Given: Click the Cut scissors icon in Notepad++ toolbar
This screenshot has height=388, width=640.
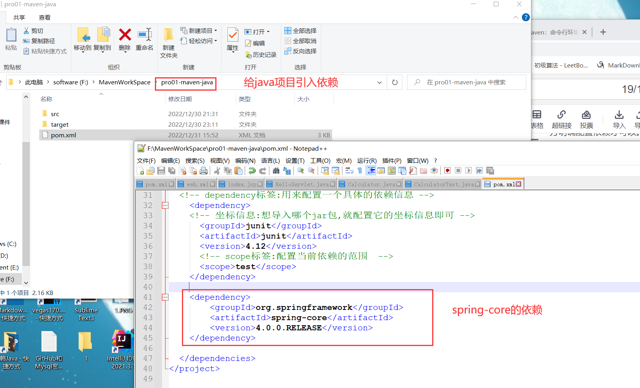Looking at the screenshot, I should (x=217, y=171).
